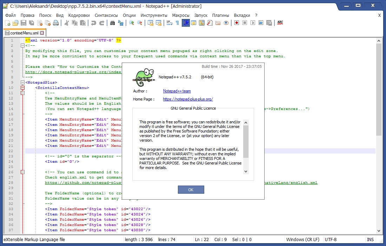This screenshot has height=246, width=386.
Task: Click the Stop recording macro icon
Action: [245, 23]
